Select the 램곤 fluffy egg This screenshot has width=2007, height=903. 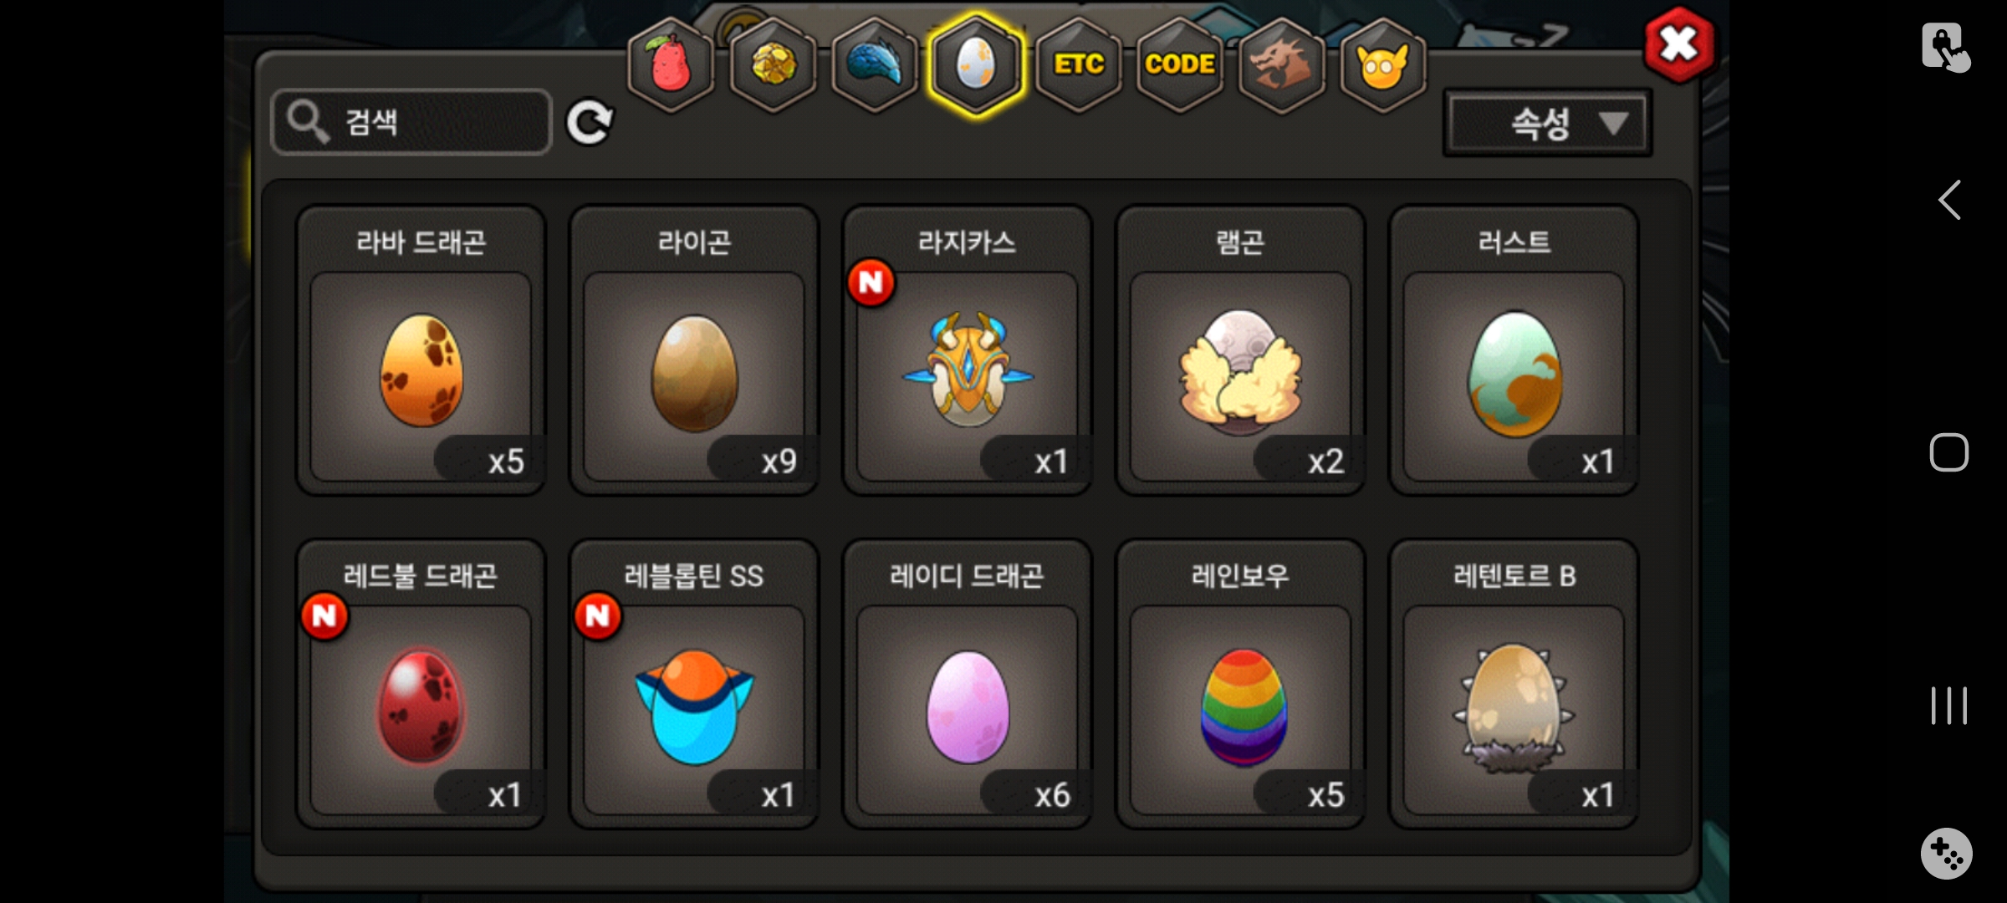(x=1240, y=350)
